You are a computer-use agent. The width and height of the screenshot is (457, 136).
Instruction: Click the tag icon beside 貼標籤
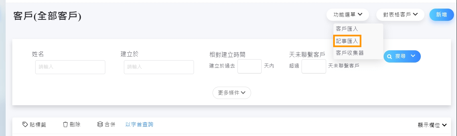25,124
